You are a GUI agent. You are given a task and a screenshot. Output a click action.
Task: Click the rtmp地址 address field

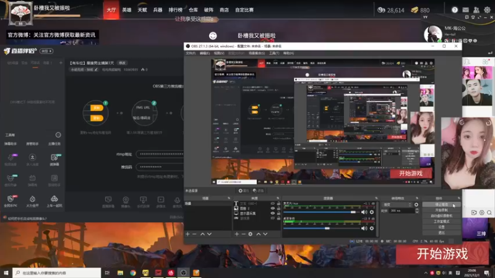(160, 154)
